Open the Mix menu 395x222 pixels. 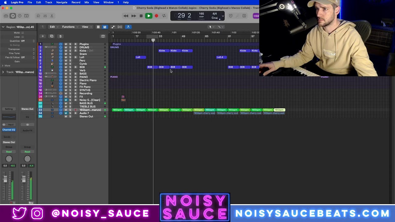tap(87, 2)
